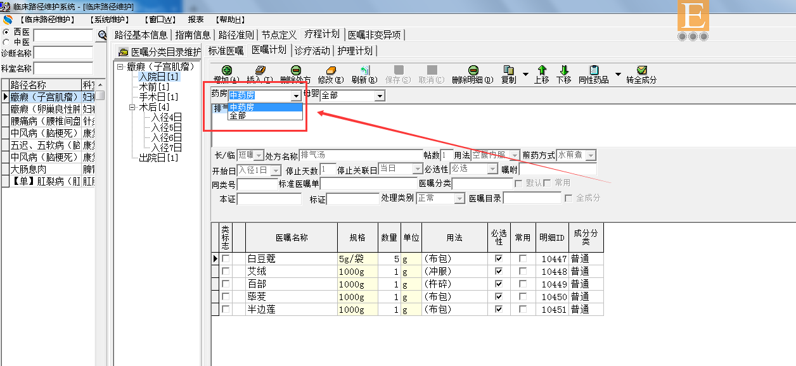Click the 转全成分 checkmark icon
Image resolution: width=796 pixels, height=366 pixels.
[x=641, y=70]
